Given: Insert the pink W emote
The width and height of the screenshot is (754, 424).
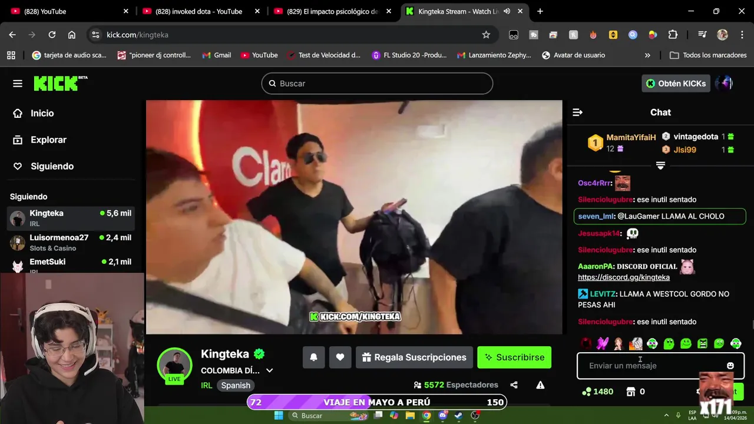Looking at the screenshot, I should (602, 343).
